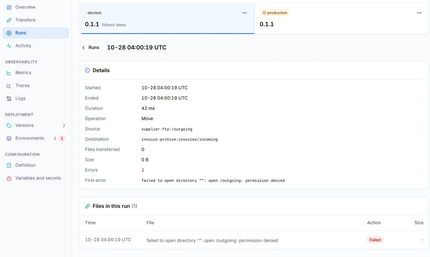Click the Action column header

tap(374, 223)
